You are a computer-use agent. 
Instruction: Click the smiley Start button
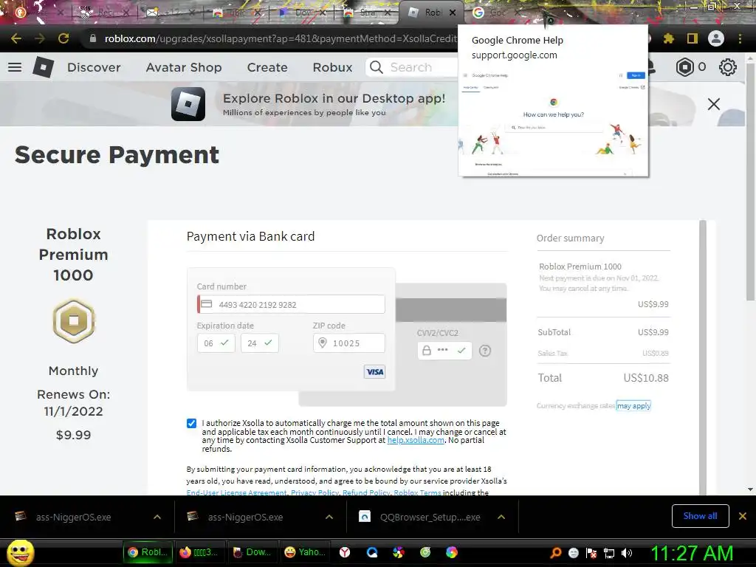pos(21,552)
